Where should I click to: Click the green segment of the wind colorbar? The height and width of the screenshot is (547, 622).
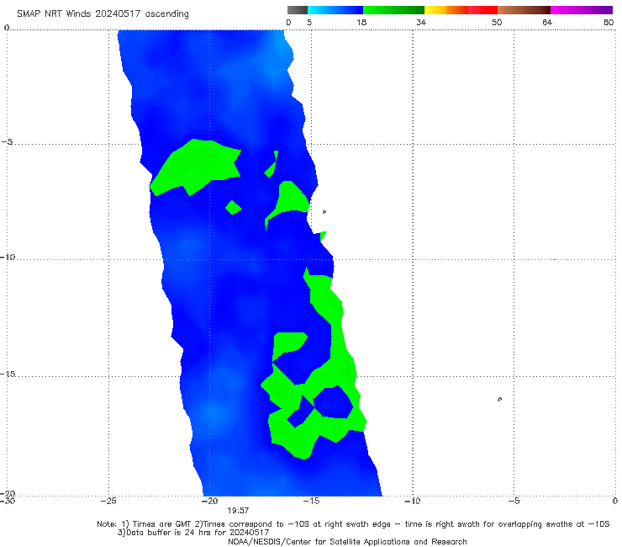click(x=393, y=10)
